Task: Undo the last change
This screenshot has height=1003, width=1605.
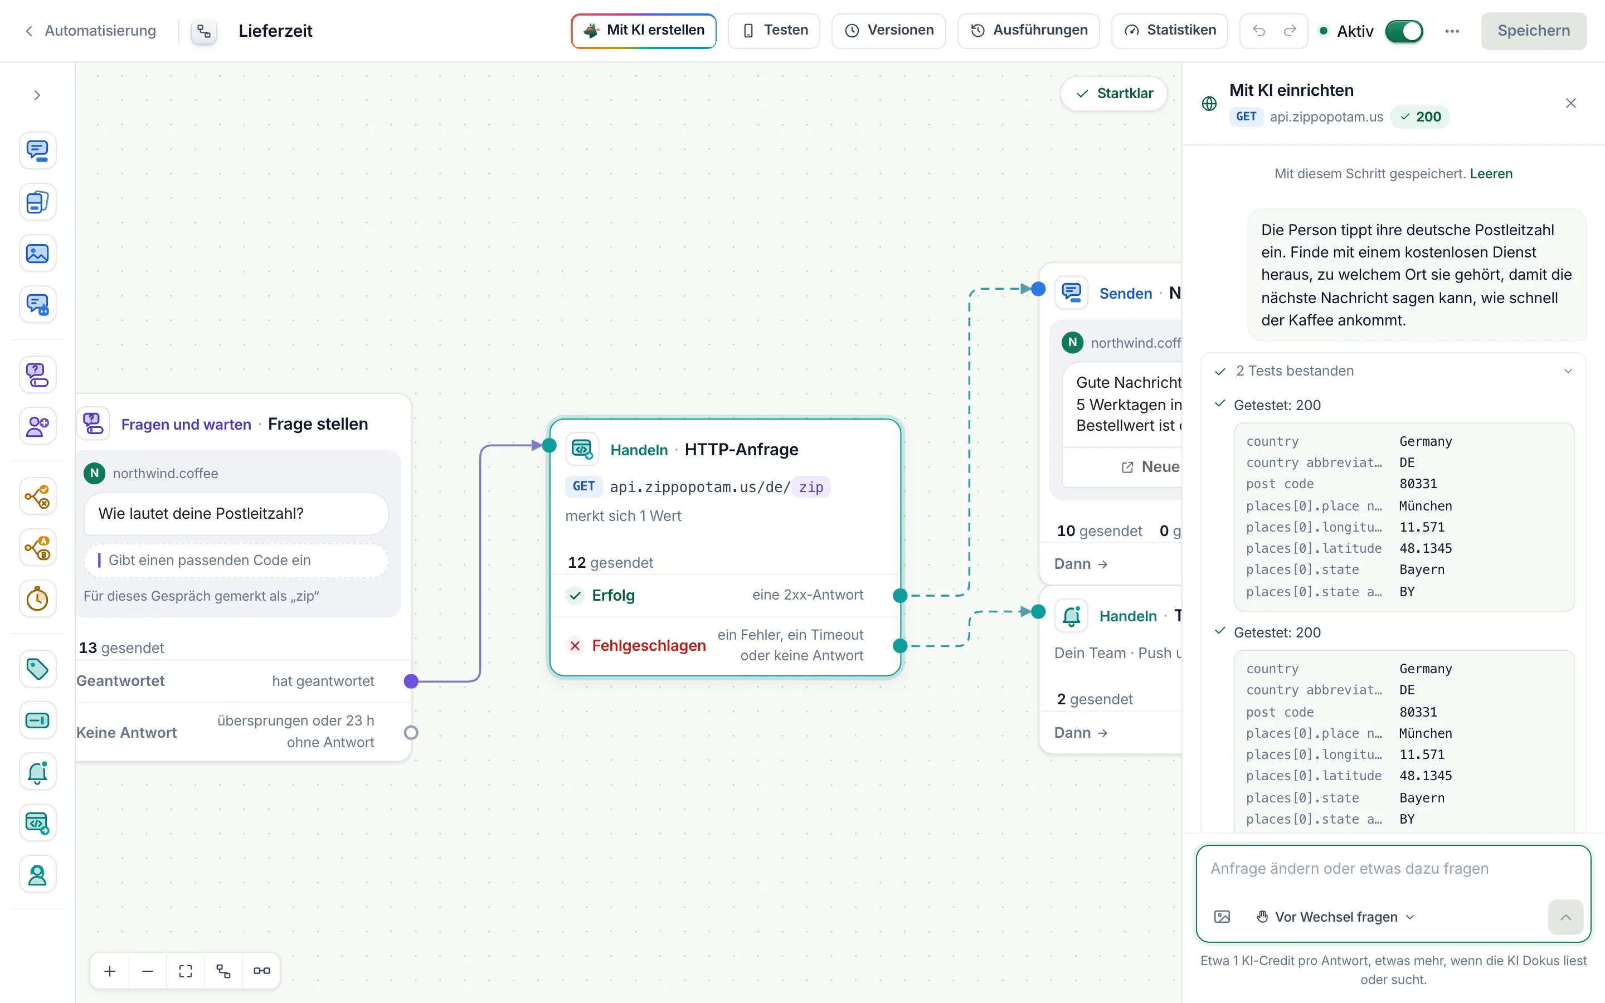Action: click(1259, 31)
